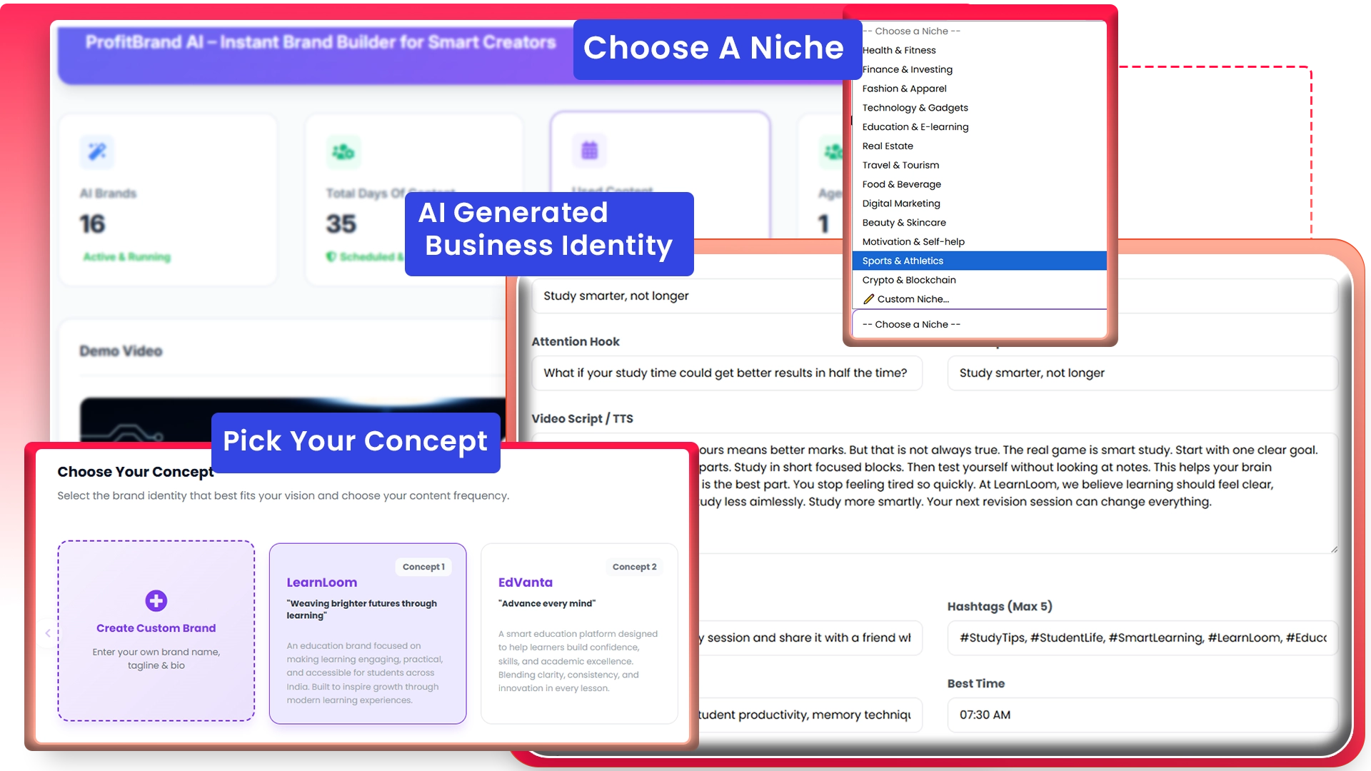
Task: Click the plus icon in Create Custom Brand
Action: point(156,600)
